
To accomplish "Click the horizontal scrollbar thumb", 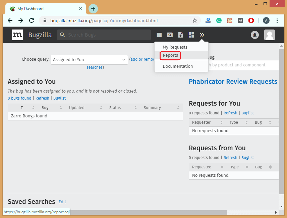I will tap(149, 212).
